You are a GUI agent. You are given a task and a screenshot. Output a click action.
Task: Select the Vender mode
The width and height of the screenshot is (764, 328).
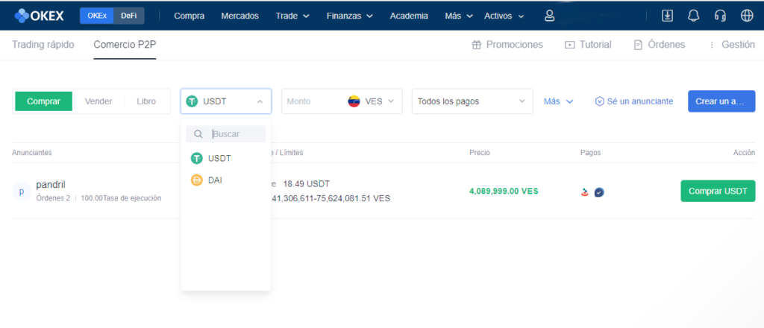pos(98,101)
